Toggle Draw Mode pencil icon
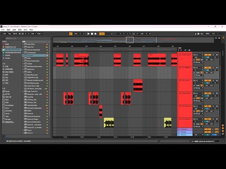The height and width of the screenshot is (169, 226). pyautogui.click(x=195, y=34)
